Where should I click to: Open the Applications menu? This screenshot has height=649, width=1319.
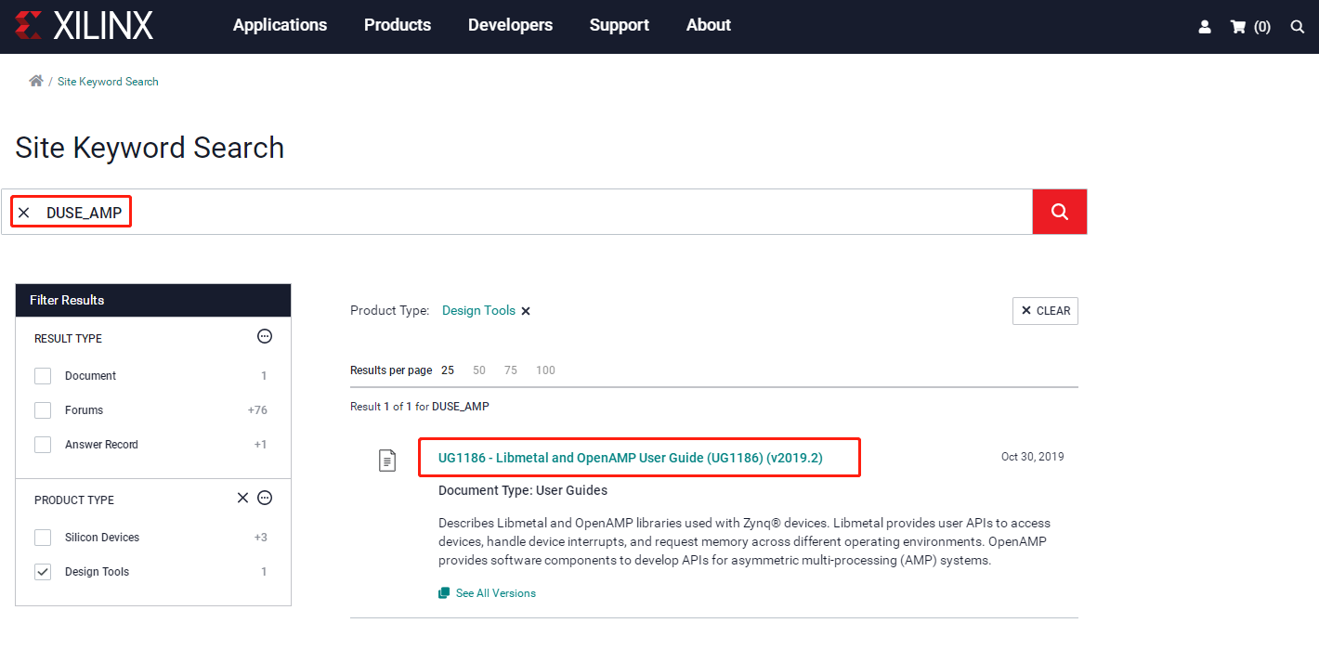click(x=280, y=25)
